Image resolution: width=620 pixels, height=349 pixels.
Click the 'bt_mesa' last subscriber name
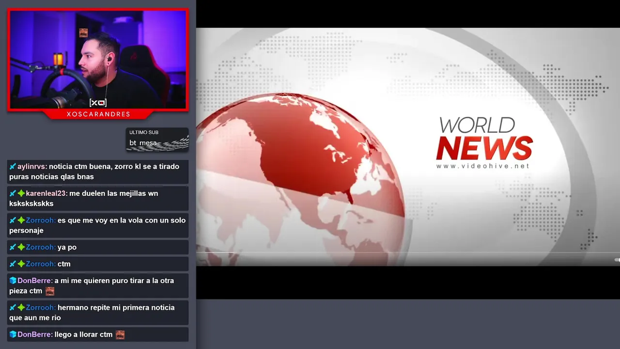point(143,143)
